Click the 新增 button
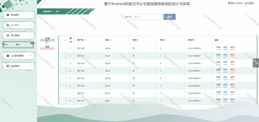This screenshot has height=122, width=259. [47, 39]
